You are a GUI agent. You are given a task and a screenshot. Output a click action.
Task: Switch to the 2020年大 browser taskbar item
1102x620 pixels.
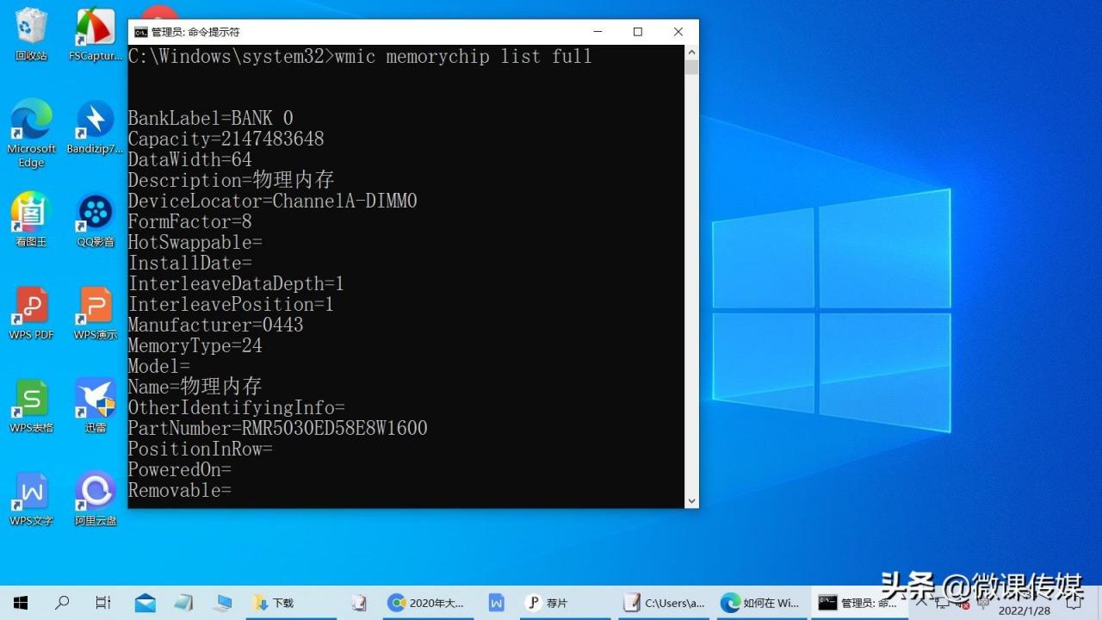tap(427, 603)
